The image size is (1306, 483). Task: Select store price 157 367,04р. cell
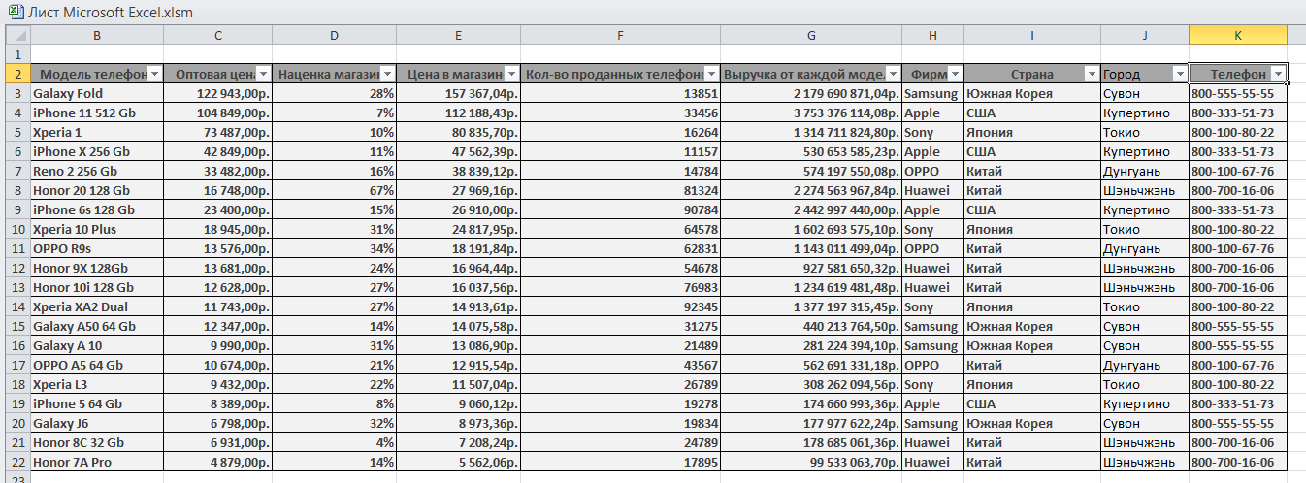(x=459, y=93)
